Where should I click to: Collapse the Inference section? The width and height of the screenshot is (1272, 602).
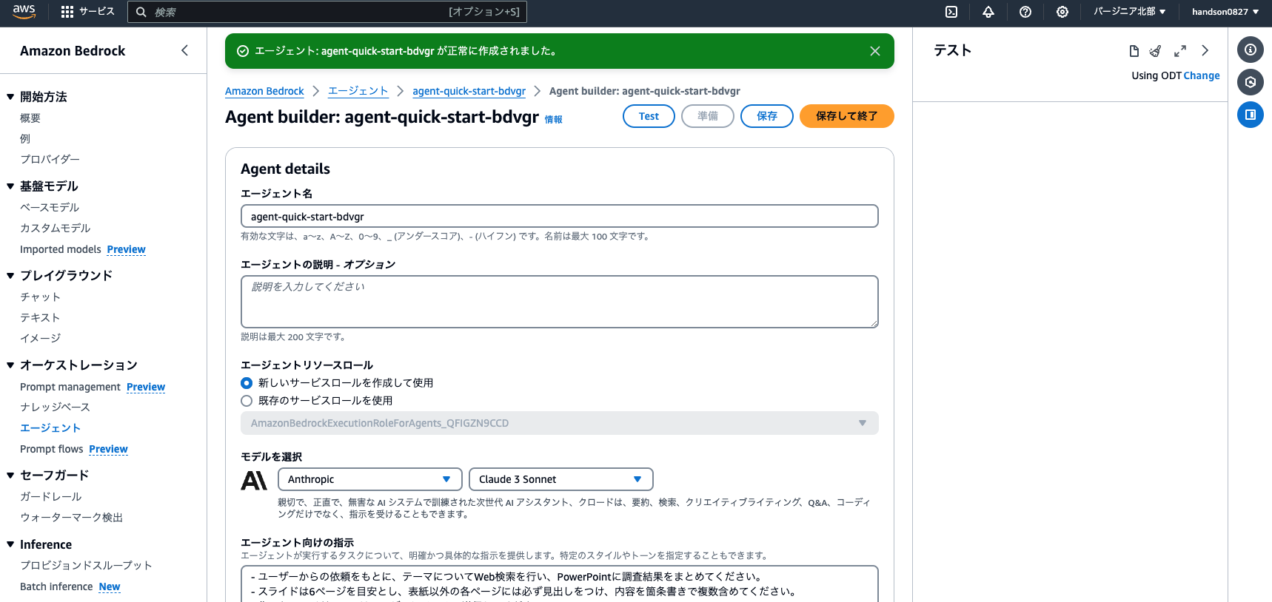10,544
